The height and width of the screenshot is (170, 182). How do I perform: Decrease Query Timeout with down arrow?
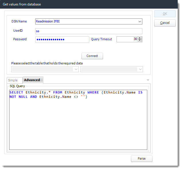coord(140,40)
